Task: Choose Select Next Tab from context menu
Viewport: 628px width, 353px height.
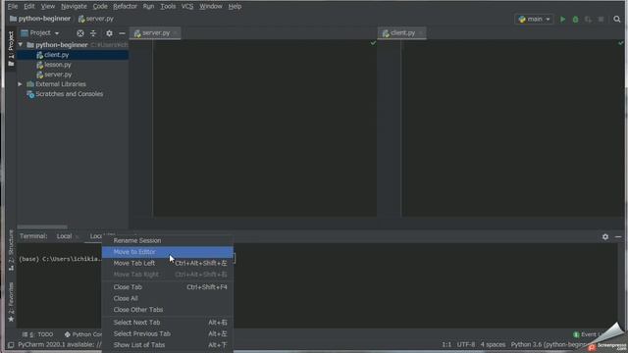Action: tap(168, 323)
